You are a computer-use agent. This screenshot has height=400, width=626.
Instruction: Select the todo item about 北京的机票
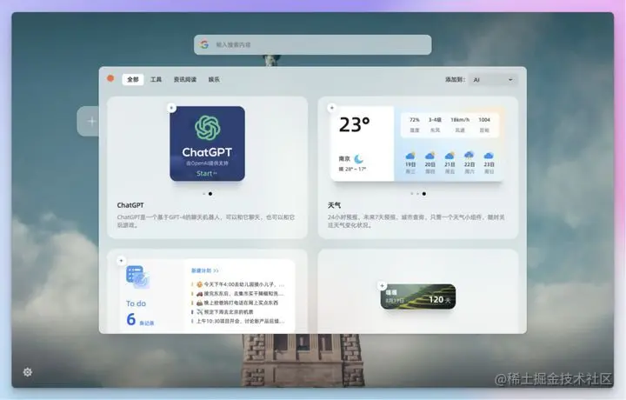coord(223,312)
